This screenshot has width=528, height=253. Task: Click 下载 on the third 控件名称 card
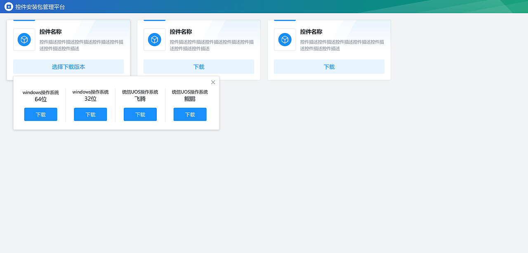point(329,66)
